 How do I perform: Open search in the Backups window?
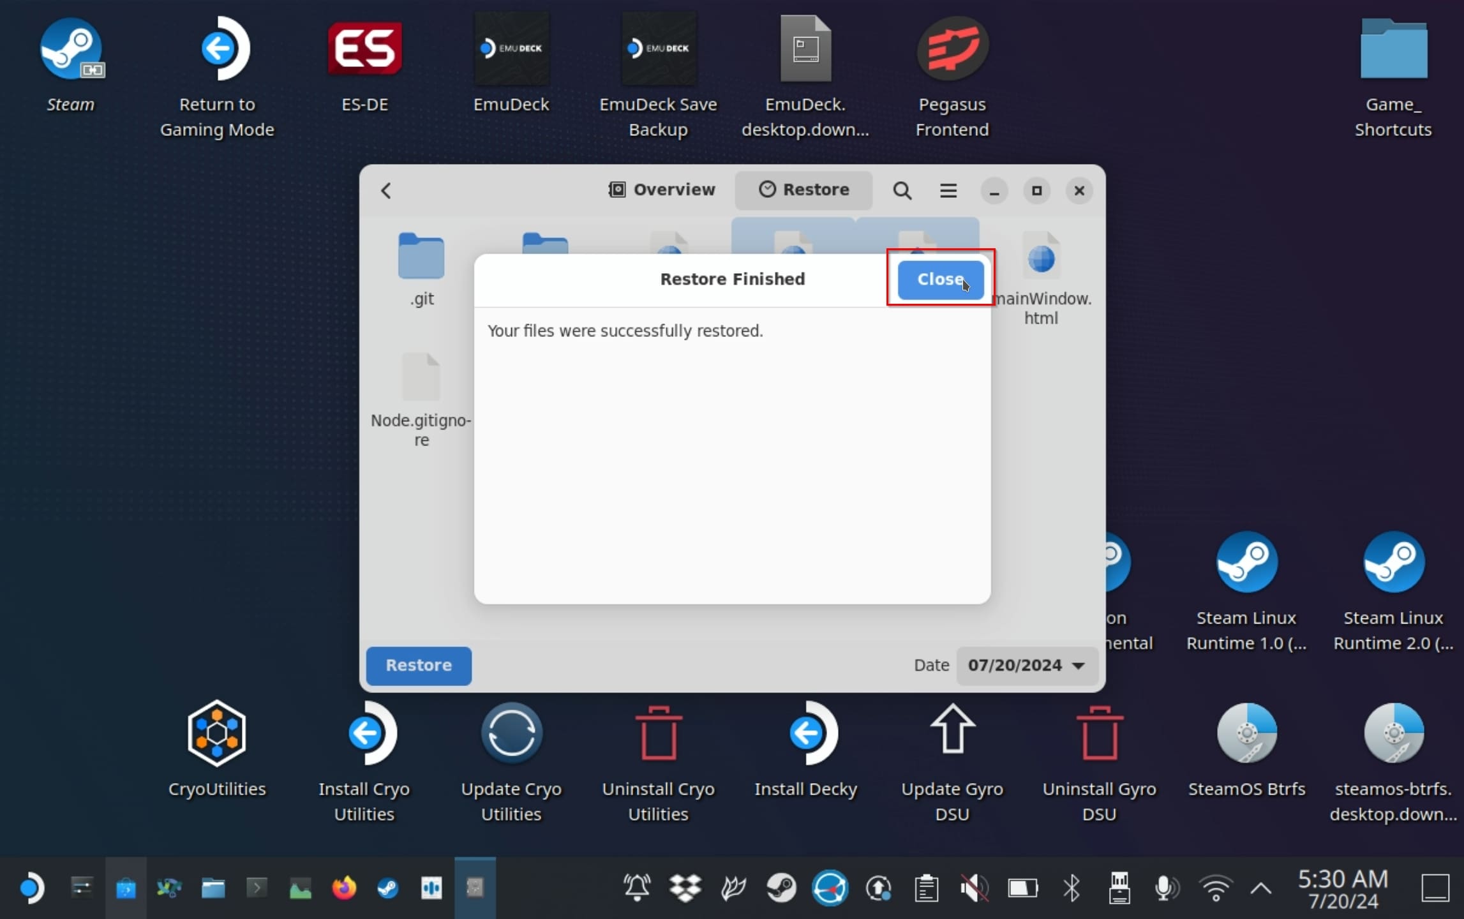(902, 190)
